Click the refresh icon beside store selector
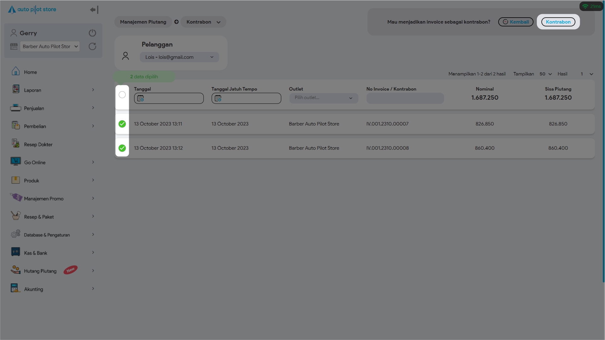 click(92, 47)
